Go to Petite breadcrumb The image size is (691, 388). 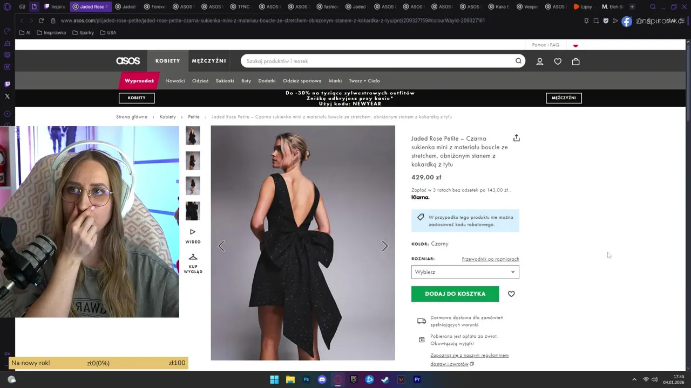pos(194,117)
